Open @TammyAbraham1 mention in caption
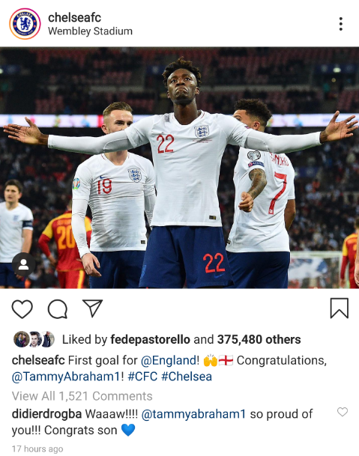The height and width of the screenshot is (456, 359). coord(66,377)
